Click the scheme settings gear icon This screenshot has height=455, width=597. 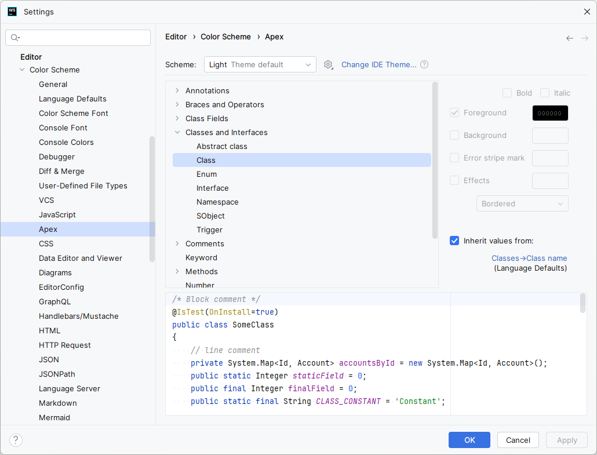[x=328, y=65]
